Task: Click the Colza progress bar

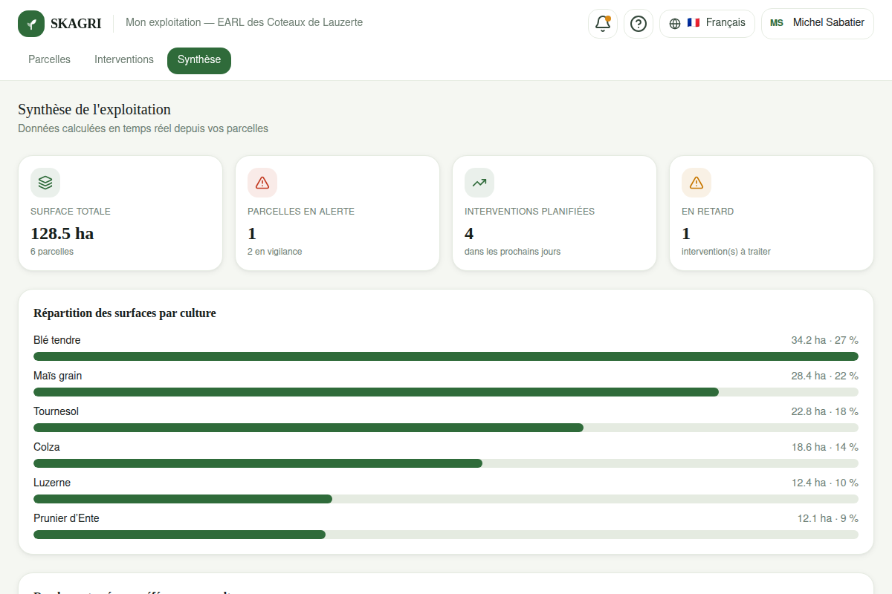Action: coord(446,463)
